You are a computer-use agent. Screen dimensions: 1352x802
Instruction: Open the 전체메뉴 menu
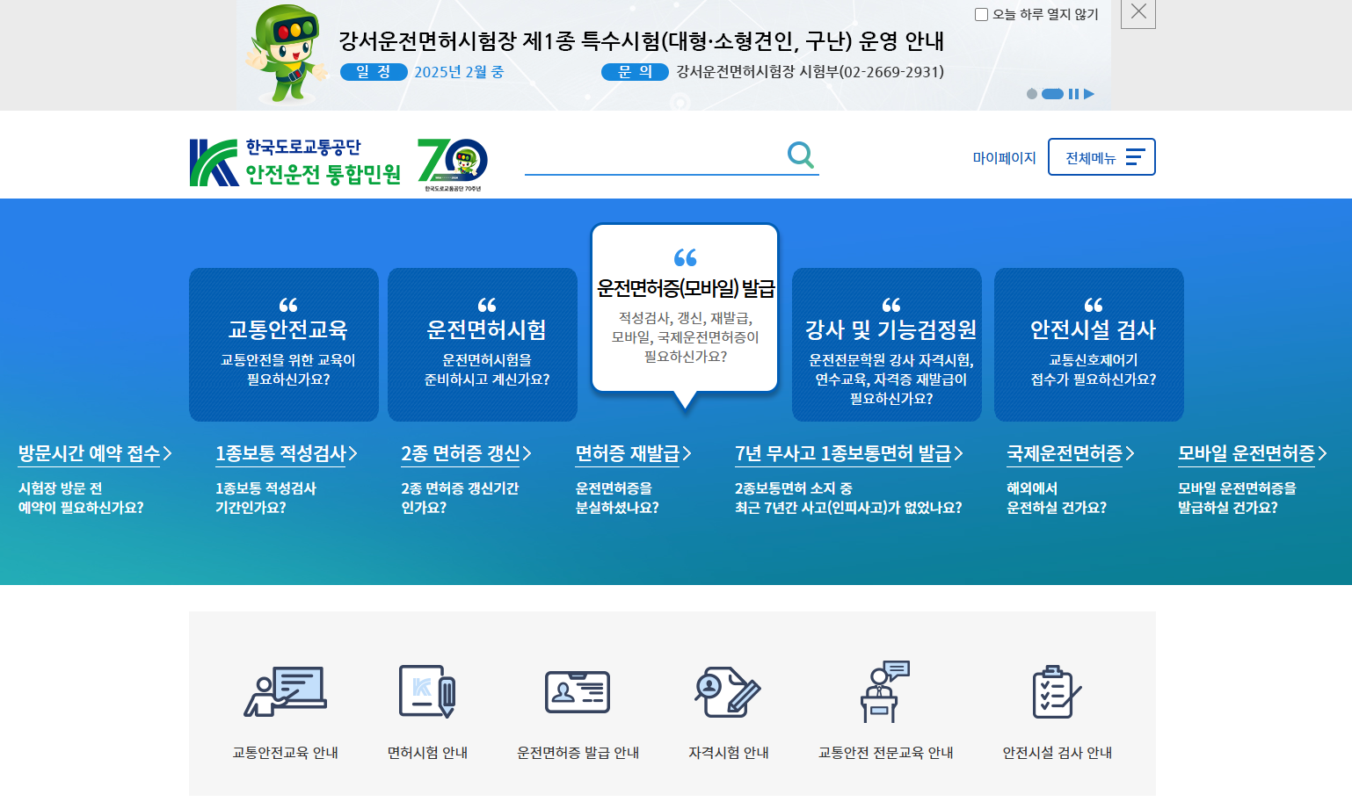[x=1101, y=156]
